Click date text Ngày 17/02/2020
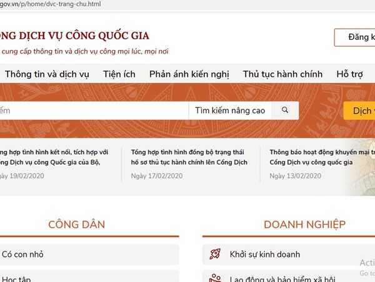Image resolution: width=375 pixels, height=282 pixels. tap(157, 176)
